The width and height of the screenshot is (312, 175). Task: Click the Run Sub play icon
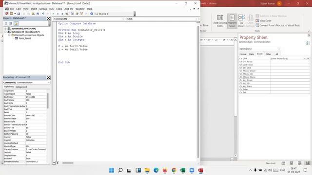tap(53, 14)
